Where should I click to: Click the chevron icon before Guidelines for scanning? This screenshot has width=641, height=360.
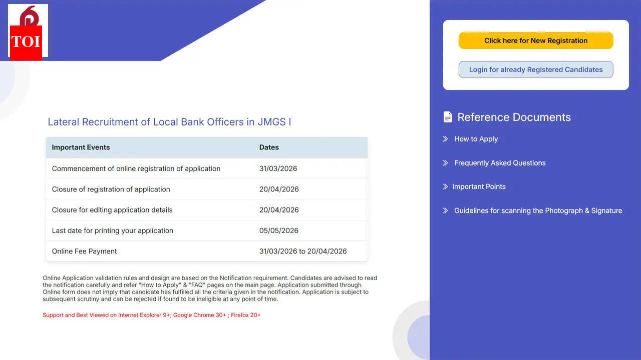[445, 210]
